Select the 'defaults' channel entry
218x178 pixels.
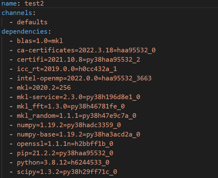pyautogui.click(x=32, y=22)
